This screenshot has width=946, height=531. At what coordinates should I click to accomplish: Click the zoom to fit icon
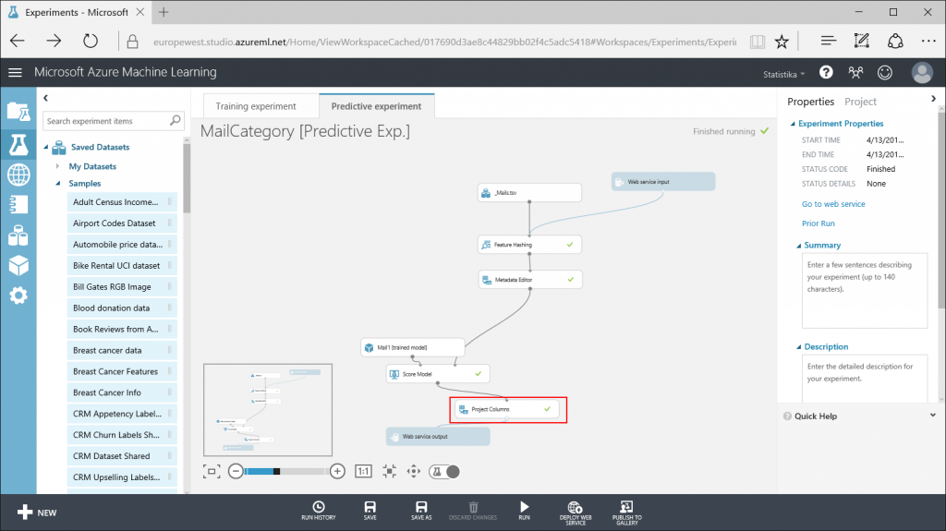coord(389,471)
